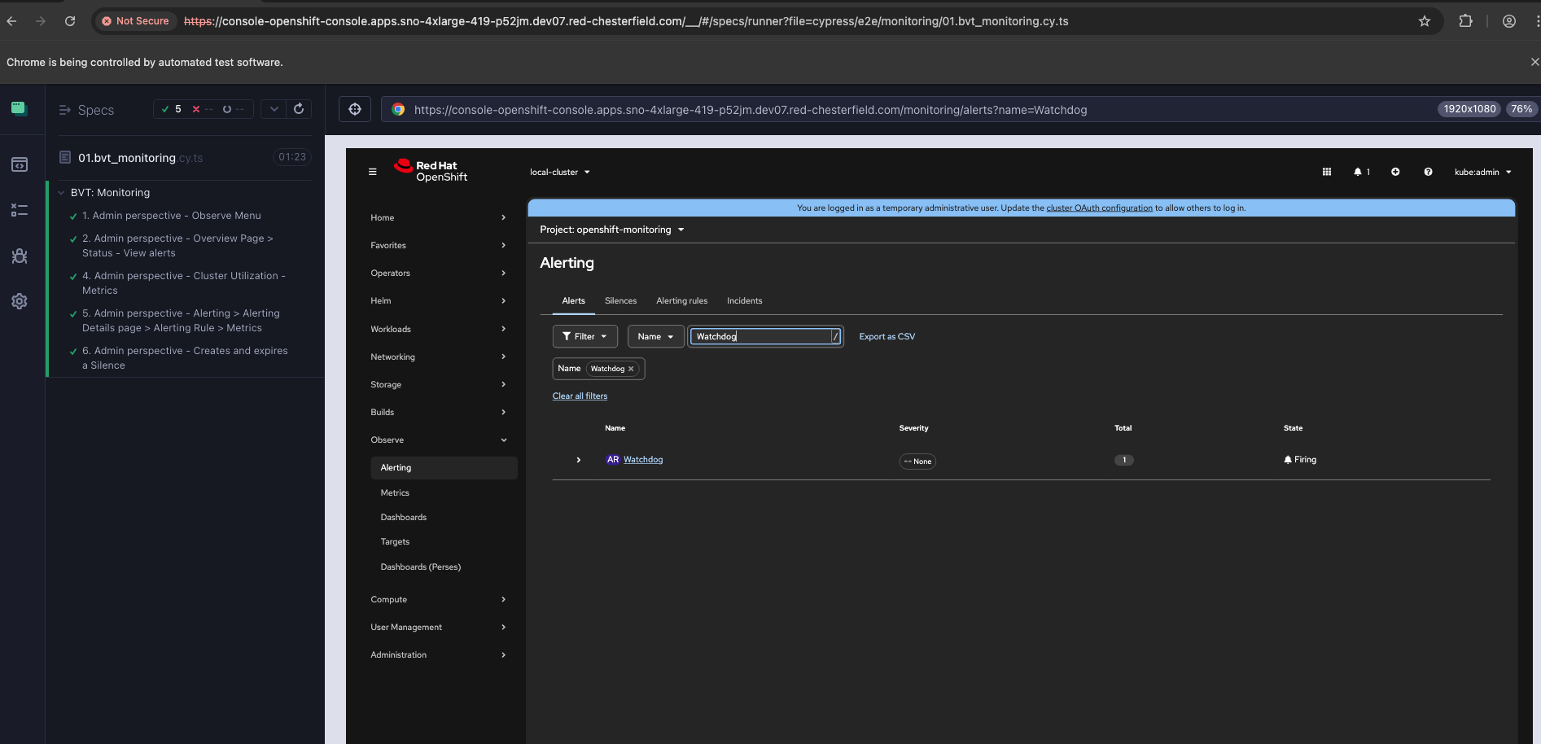Click the Export as CSV link
Image resolution: width=1541 pixels, height=744 pixels.
click(887, 336)
